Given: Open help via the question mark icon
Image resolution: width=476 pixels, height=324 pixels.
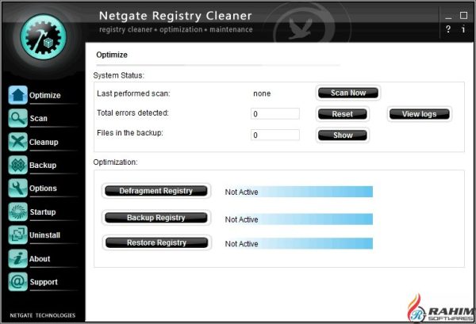Looking at the screenshot, I should (x=448, y=29).
